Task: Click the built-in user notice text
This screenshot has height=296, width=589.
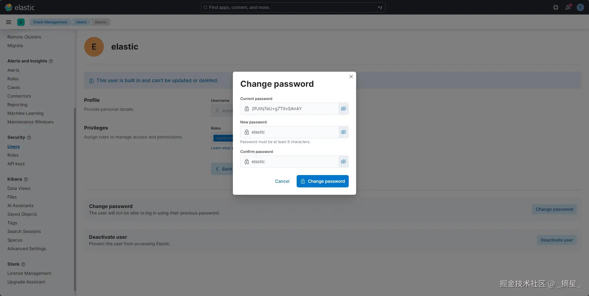Action: pyautogui.click(x=157, y=81)
